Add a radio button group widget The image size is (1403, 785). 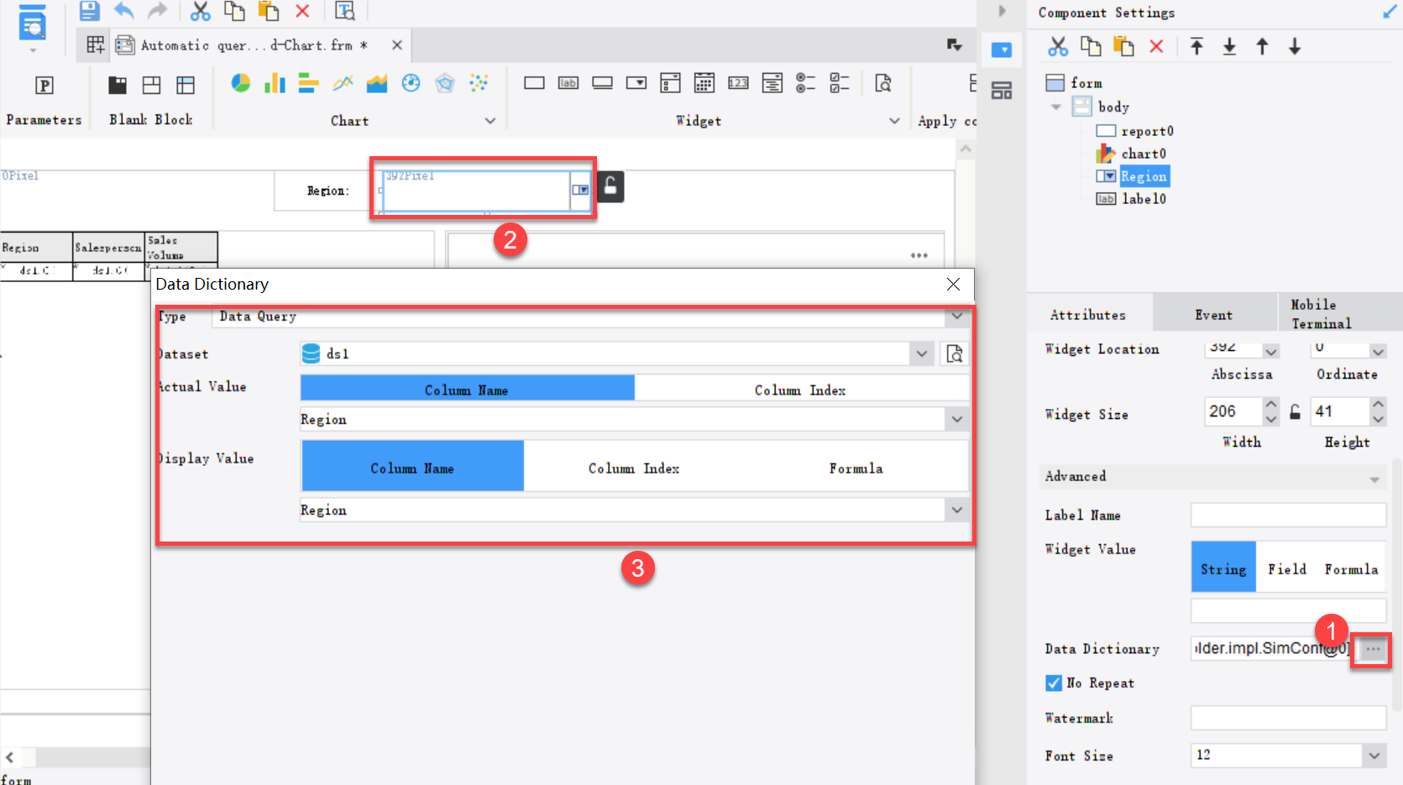coord(806,83)
